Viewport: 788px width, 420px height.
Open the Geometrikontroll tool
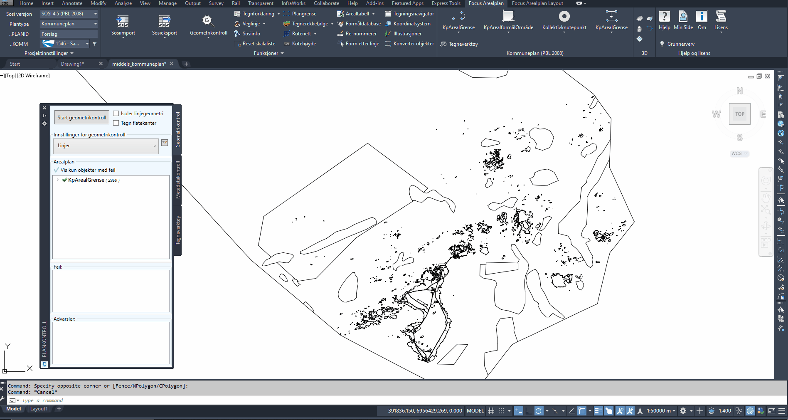coord(208,22)
